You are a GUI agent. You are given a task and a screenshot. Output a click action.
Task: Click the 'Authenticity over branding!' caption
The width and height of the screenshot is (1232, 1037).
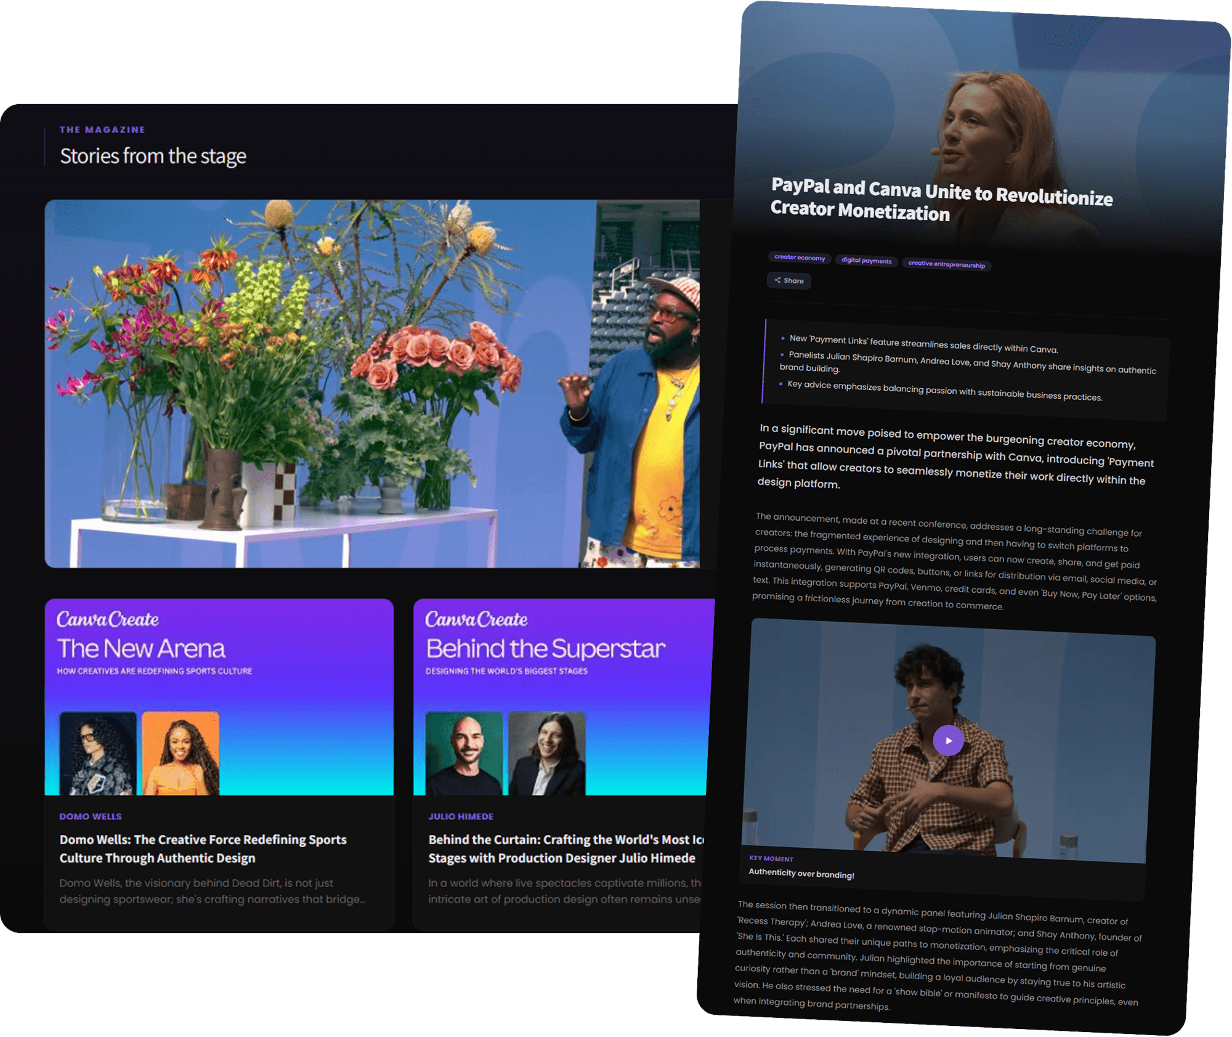(801, 873)
